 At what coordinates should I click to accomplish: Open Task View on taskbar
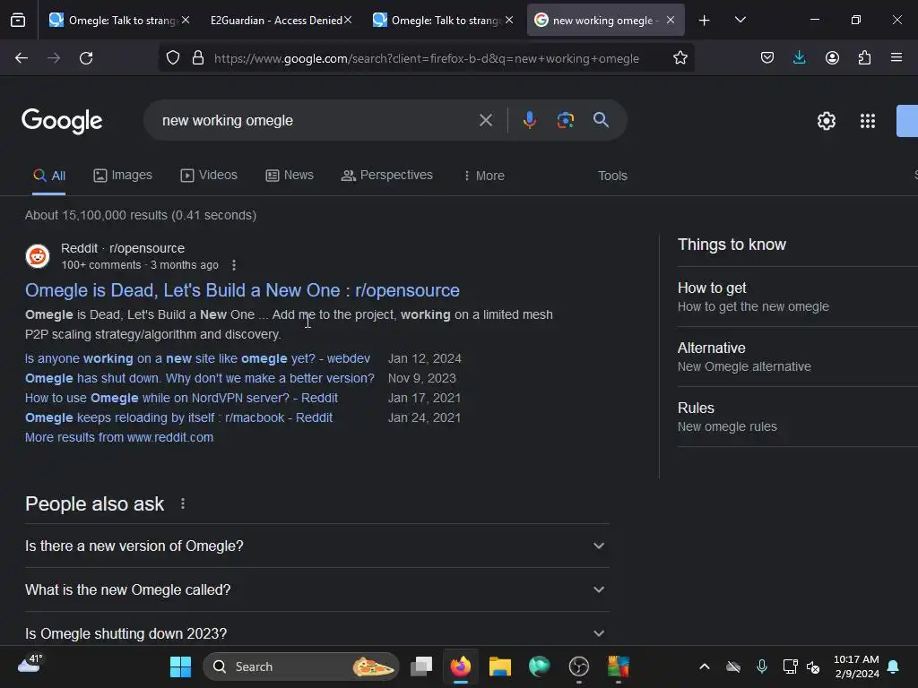pos(421,666)
